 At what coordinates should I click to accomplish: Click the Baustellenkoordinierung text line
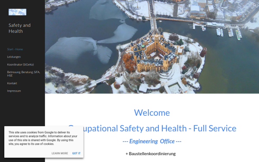(151, 153)
